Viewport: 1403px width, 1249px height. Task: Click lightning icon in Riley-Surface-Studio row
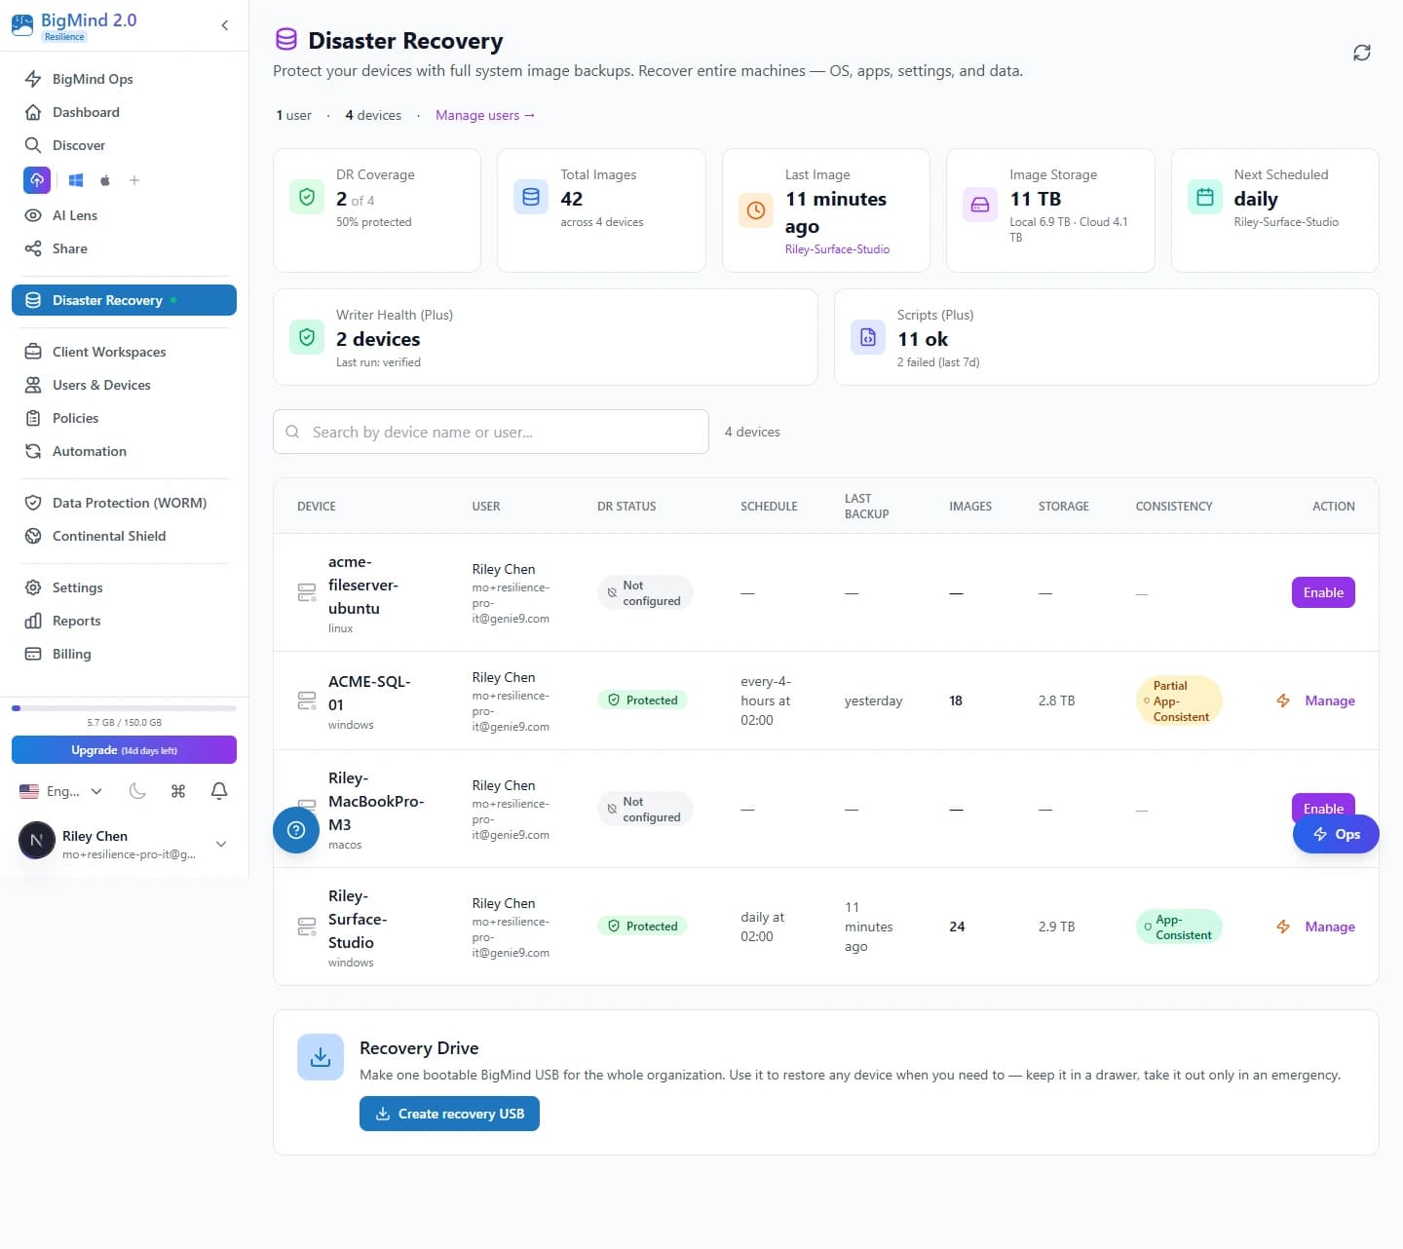point(1283,927)
